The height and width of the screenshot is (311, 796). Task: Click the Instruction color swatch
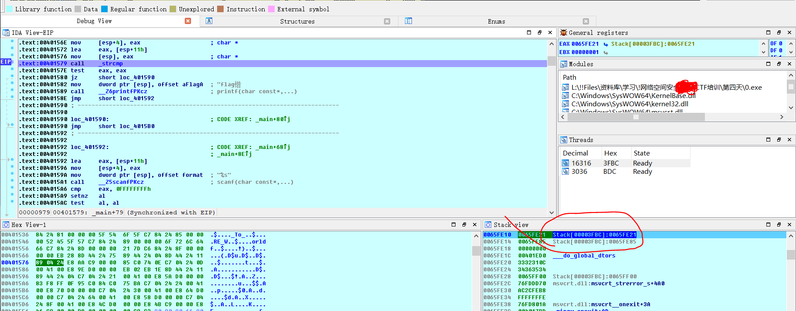(x=221, y=9)
